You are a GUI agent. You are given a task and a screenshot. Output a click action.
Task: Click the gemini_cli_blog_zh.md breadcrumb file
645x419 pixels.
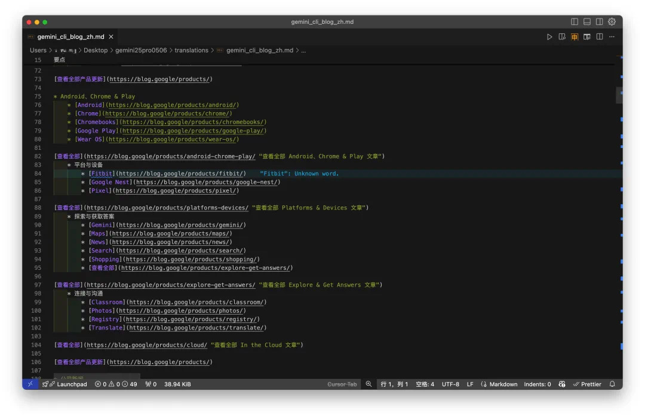(x=260, y=50)
